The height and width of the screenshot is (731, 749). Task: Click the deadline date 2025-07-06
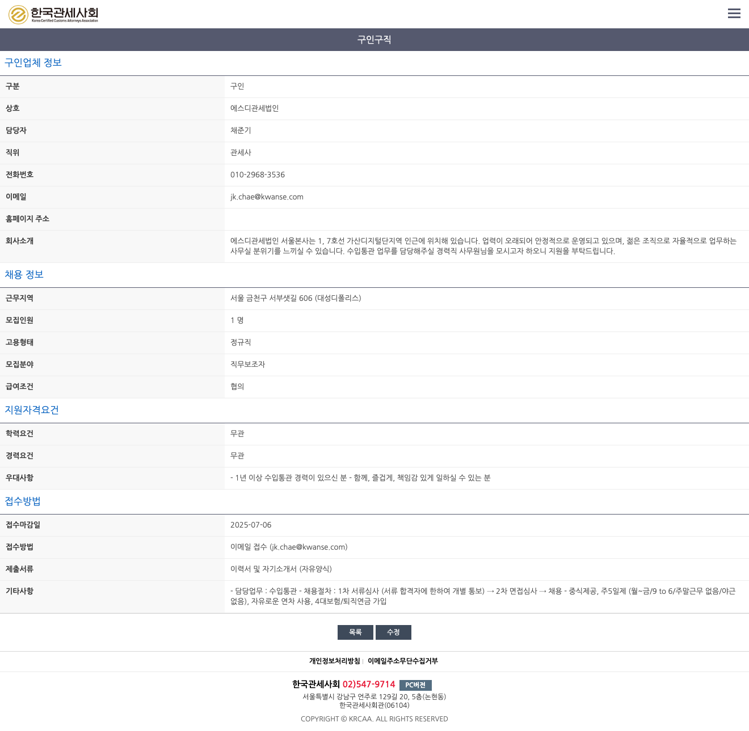click(x=251, y=525)
